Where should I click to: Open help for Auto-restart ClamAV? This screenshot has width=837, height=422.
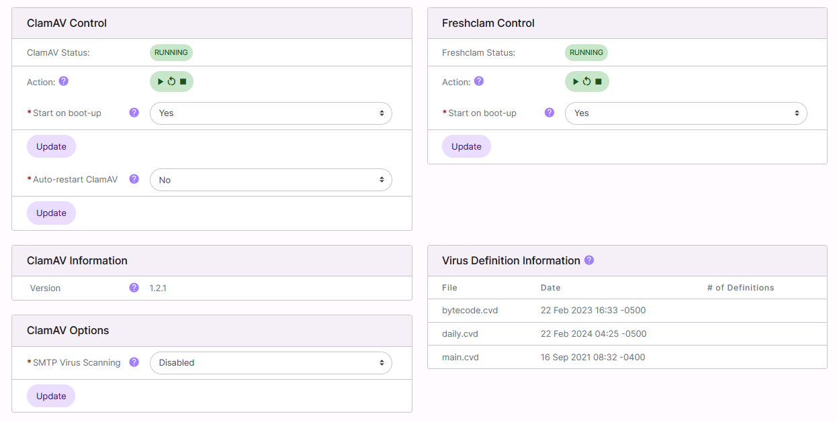(134, 179)
